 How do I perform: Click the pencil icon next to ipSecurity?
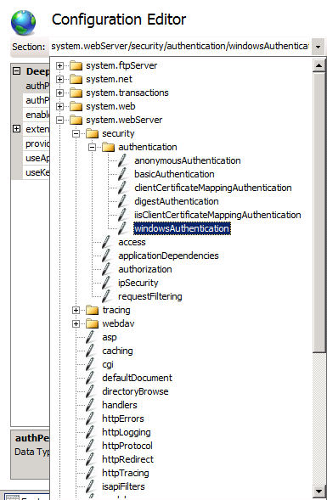(106, 283)
